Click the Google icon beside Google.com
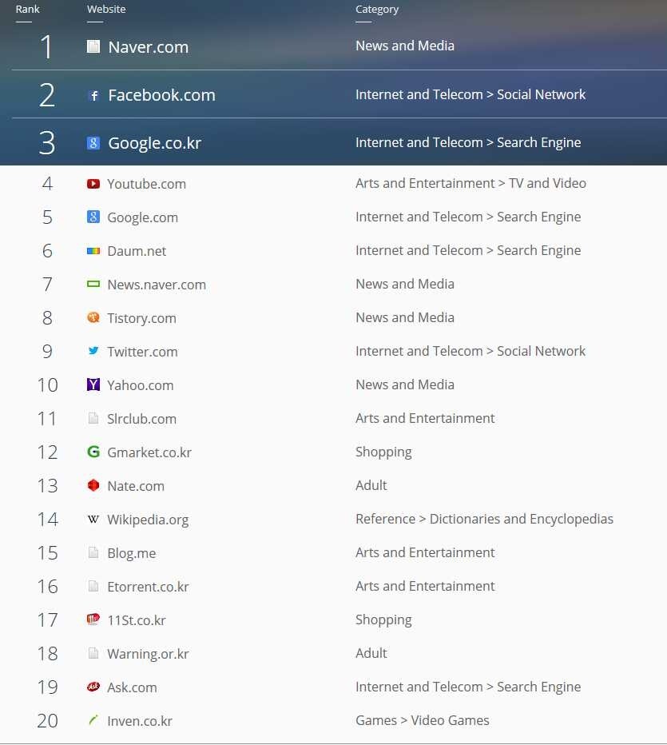Image resolution: width=667 pixels, height=745 pixels. [x=93, y=217]
